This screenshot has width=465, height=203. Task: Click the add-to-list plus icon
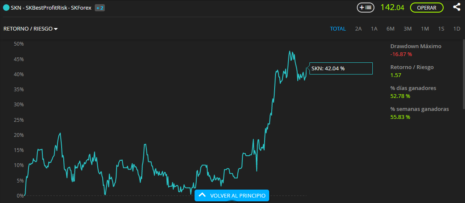365,8
